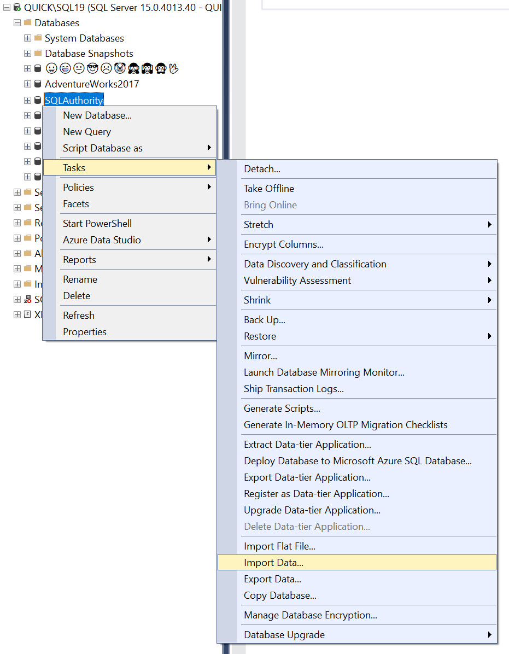The image size is (509, 654).
Task: Open the Tasks submenu
Action: 130,168
